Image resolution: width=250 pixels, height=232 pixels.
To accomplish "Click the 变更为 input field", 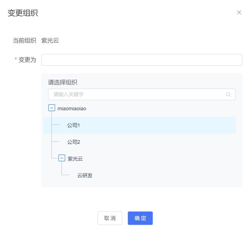I will (x=142, y=60).
